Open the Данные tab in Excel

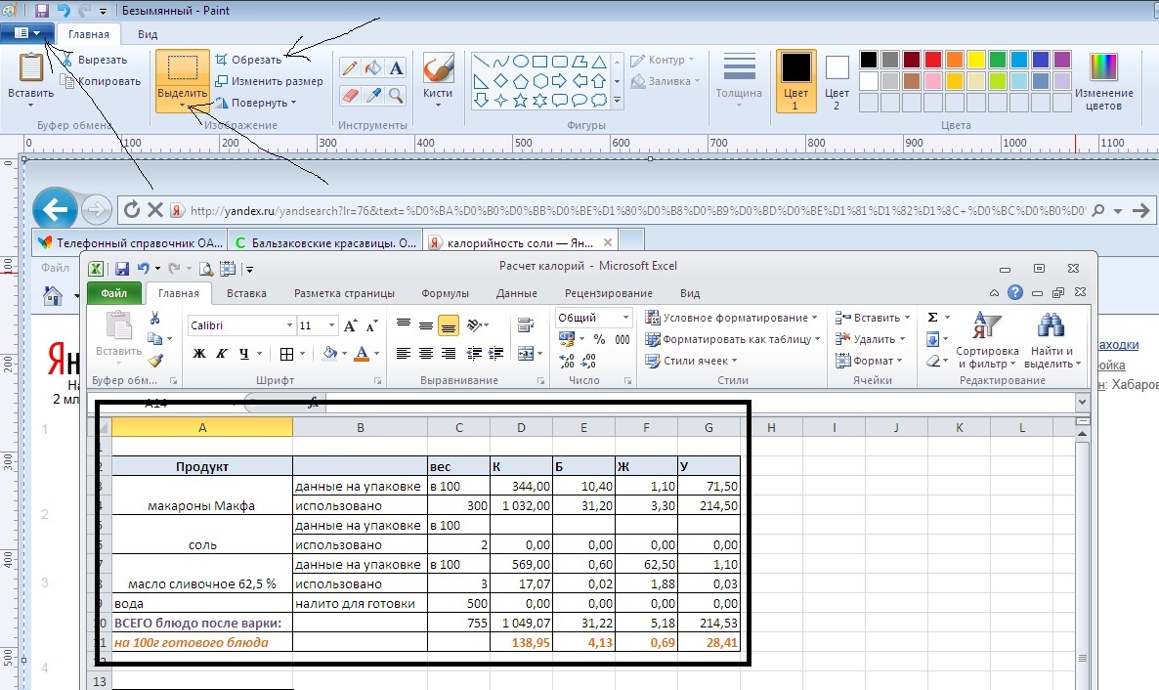517,293
